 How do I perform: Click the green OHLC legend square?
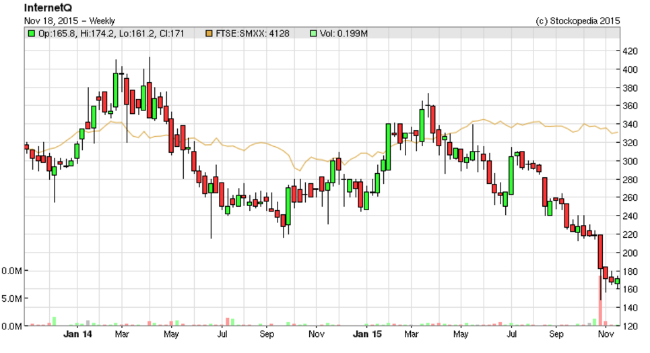[31, 33]
